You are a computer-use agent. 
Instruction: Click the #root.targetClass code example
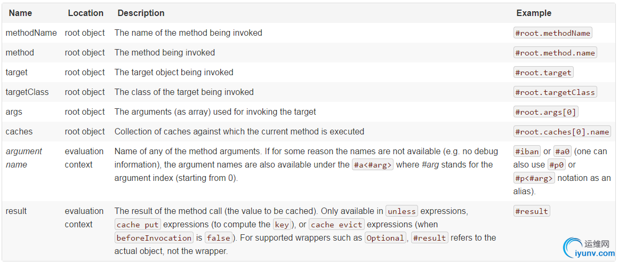[555, 92]
